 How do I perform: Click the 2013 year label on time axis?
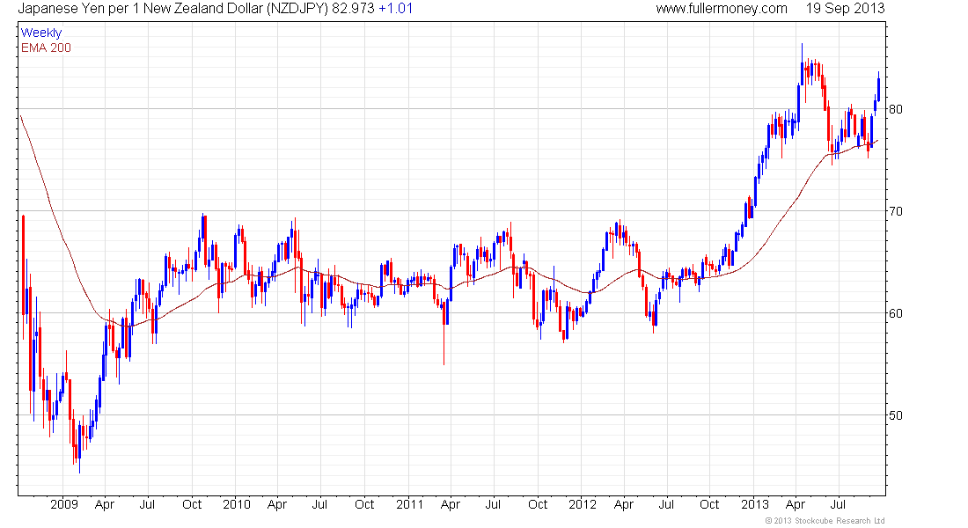pos(754,504)
